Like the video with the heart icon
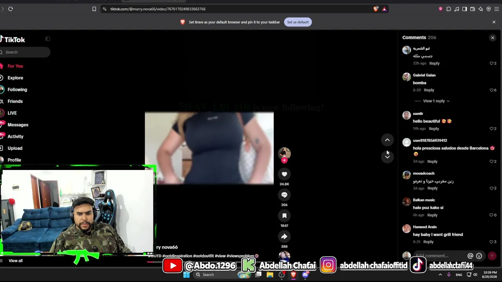 284,174
